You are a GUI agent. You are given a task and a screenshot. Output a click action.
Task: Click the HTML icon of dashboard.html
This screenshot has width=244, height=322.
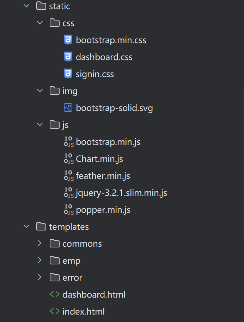[x=55, y=294]
